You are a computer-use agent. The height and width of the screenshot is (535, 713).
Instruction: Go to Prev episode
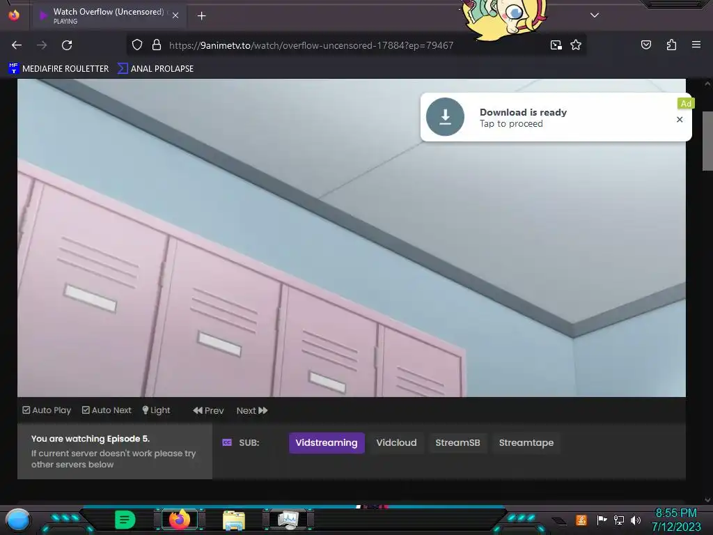208,410
